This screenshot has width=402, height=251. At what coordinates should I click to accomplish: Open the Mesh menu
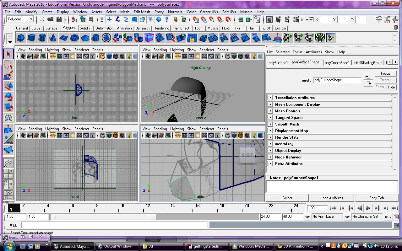125,12
